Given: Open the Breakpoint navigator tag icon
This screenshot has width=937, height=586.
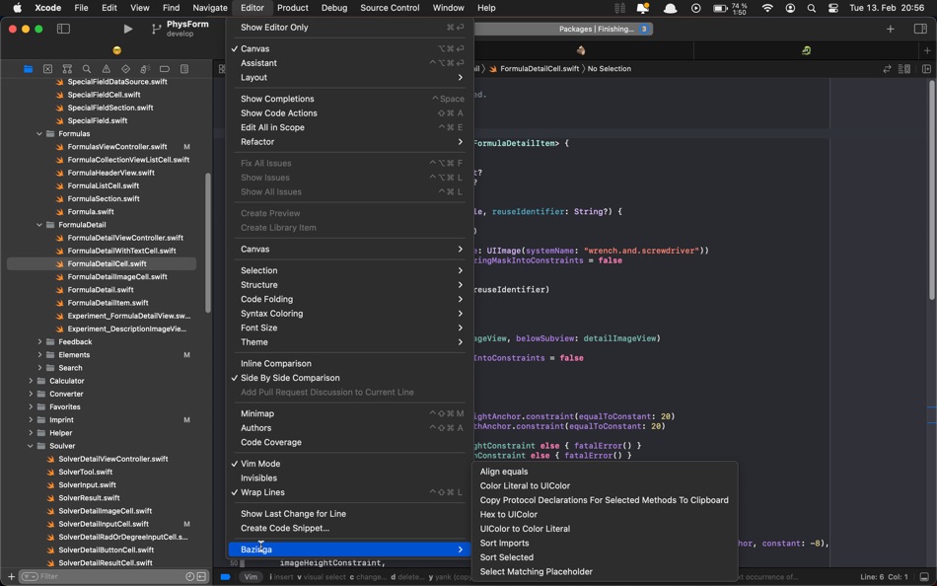Looking at the screenshot, I should pyautogui.click(x=165, y=69).
